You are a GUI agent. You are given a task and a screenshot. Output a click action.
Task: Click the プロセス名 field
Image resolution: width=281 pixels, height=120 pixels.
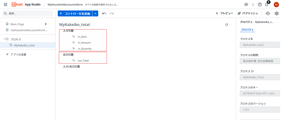click(260, 45)
